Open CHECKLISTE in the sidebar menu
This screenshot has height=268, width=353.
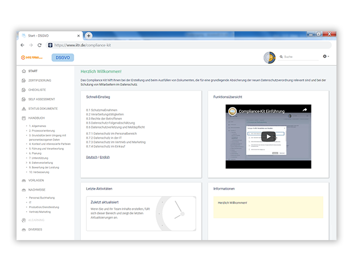coord(37,90)
